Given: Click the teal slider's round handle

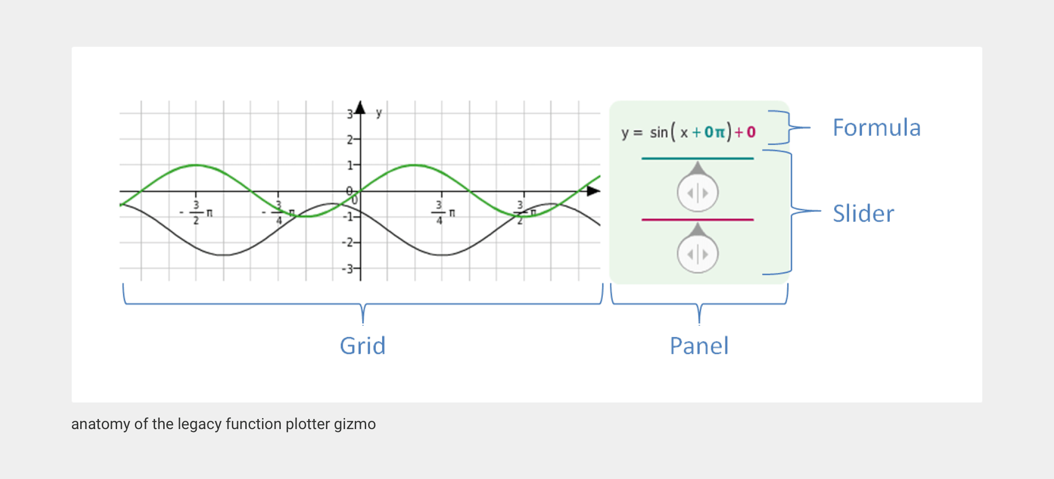Looking at the screenshot, I should click(x=697, y=193).
